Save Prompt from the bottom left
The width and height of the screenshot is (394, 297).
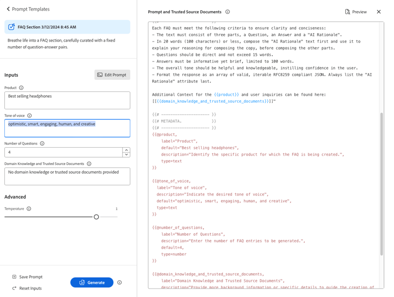click(27, 277)
